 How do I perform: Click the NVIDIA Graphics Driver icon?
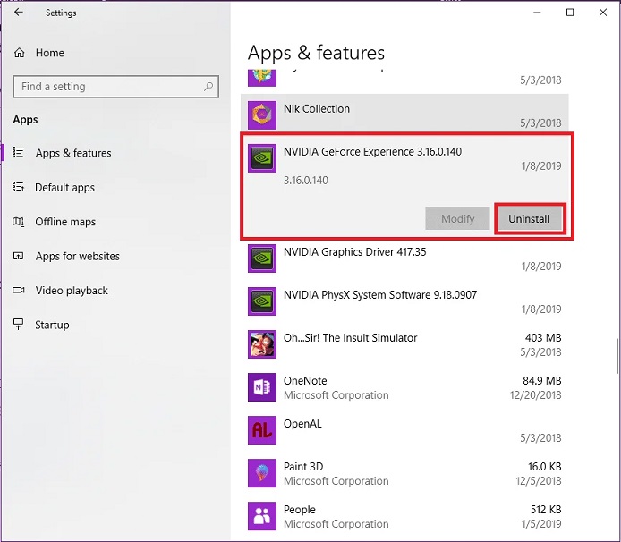[x=262, y=258]
